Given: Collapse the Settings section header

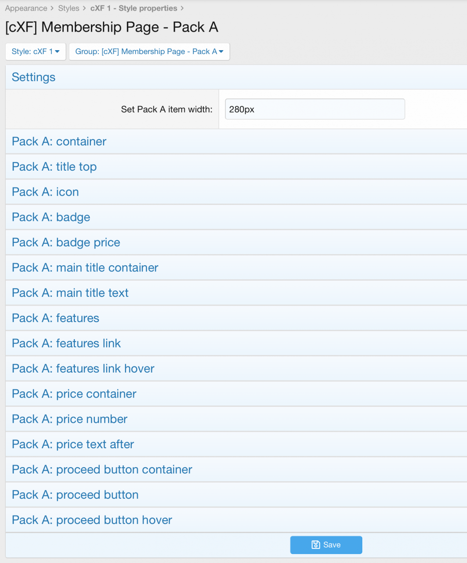Looking at the screenshot, I should pyautogui.click(x=34, y=77).
